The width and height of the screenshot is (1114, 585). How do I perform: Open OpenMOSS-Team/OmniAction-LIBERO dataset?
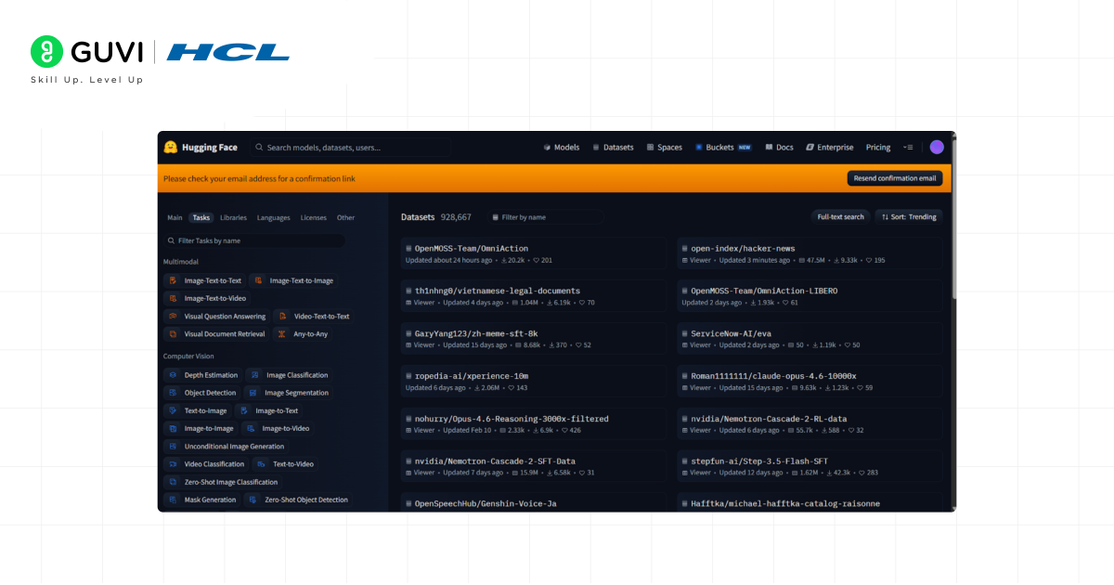coord(809,296)
